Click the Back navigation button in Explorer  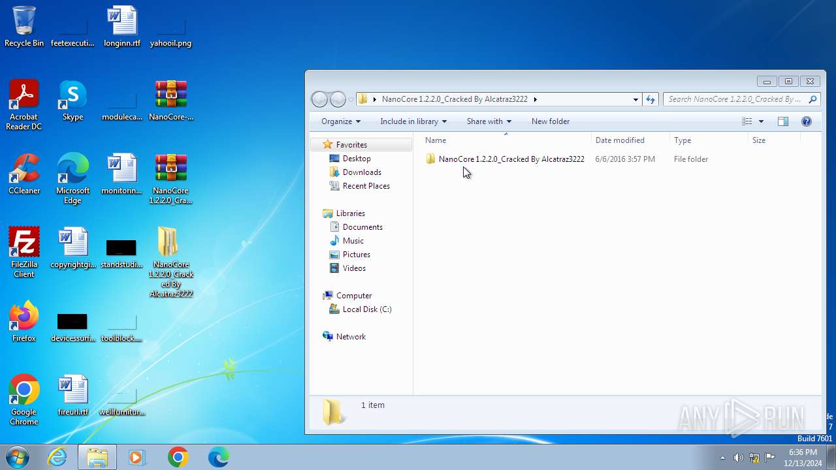coord(319,99)
